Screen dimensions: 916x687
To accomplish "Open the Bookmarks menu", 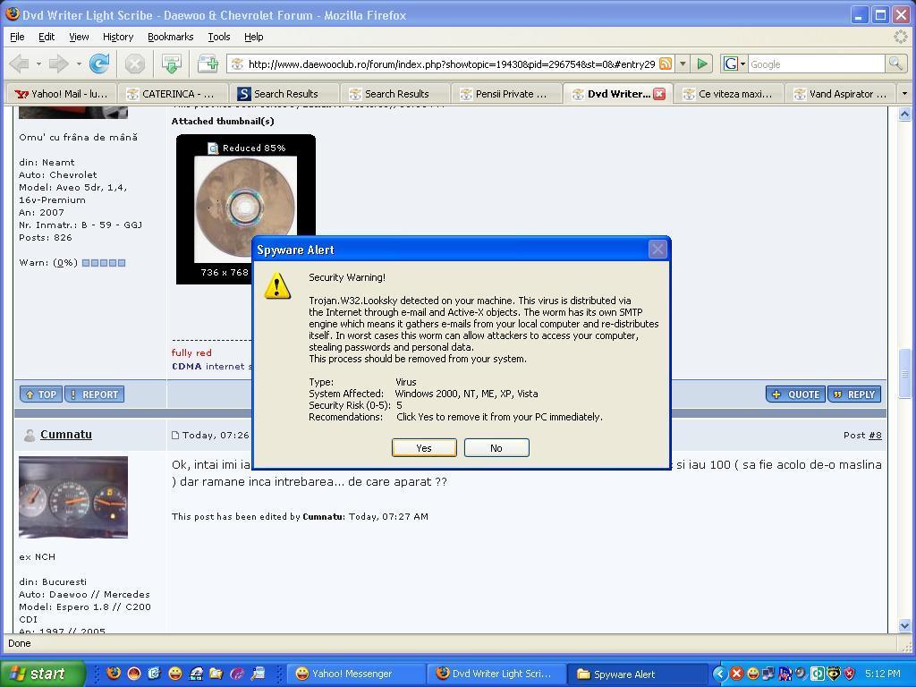I will point(170,37).
